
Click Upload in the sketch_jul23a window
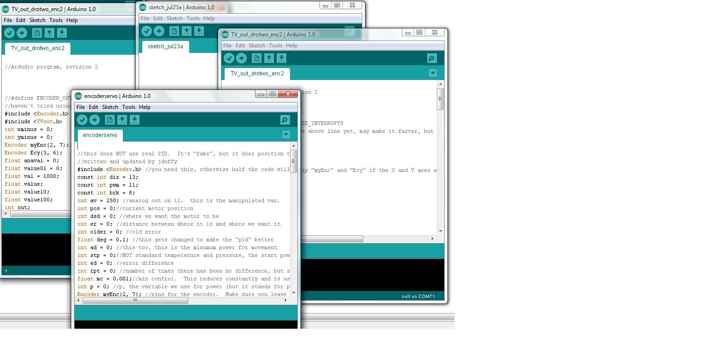click(159, 31)
